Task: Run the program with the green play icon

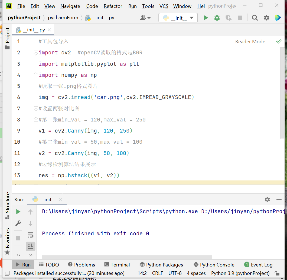Action: [206, 18]
